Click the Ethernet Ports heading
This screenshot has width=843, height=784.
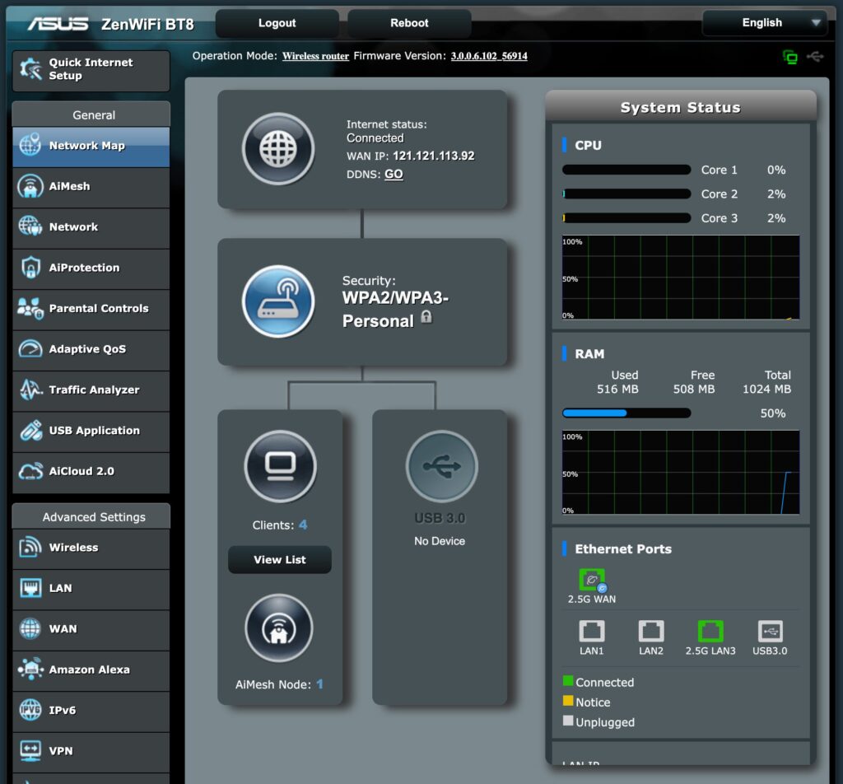(x=623, y=549)
